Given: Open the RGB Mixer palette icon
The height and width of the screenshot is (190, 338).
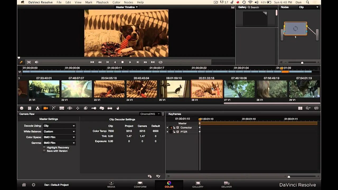Looking at the screenshot, I should click(x=37, y=108).
